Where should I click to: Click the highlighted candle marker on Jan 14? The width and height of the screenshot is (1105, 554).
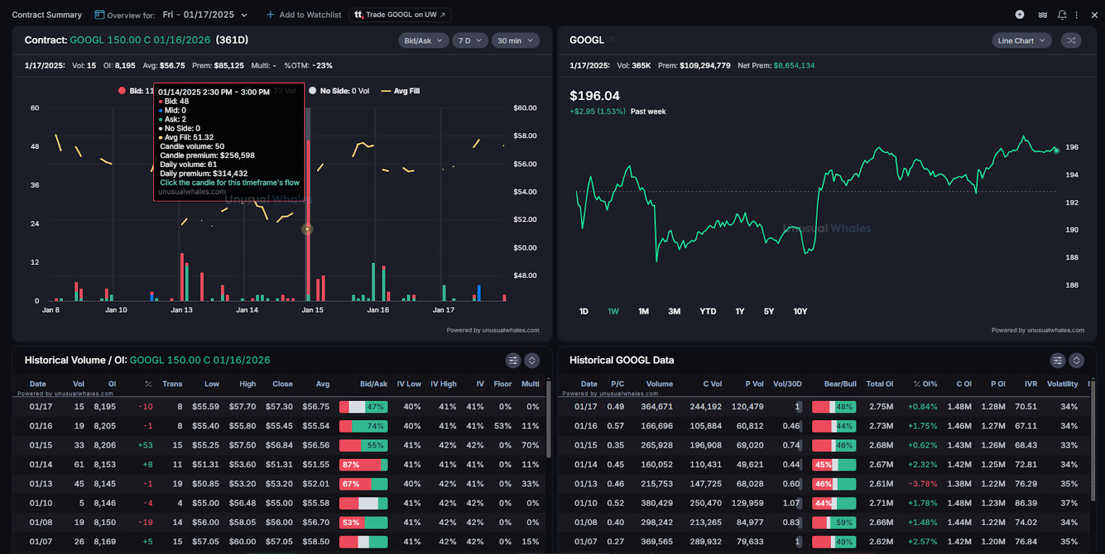click(307, 229)
